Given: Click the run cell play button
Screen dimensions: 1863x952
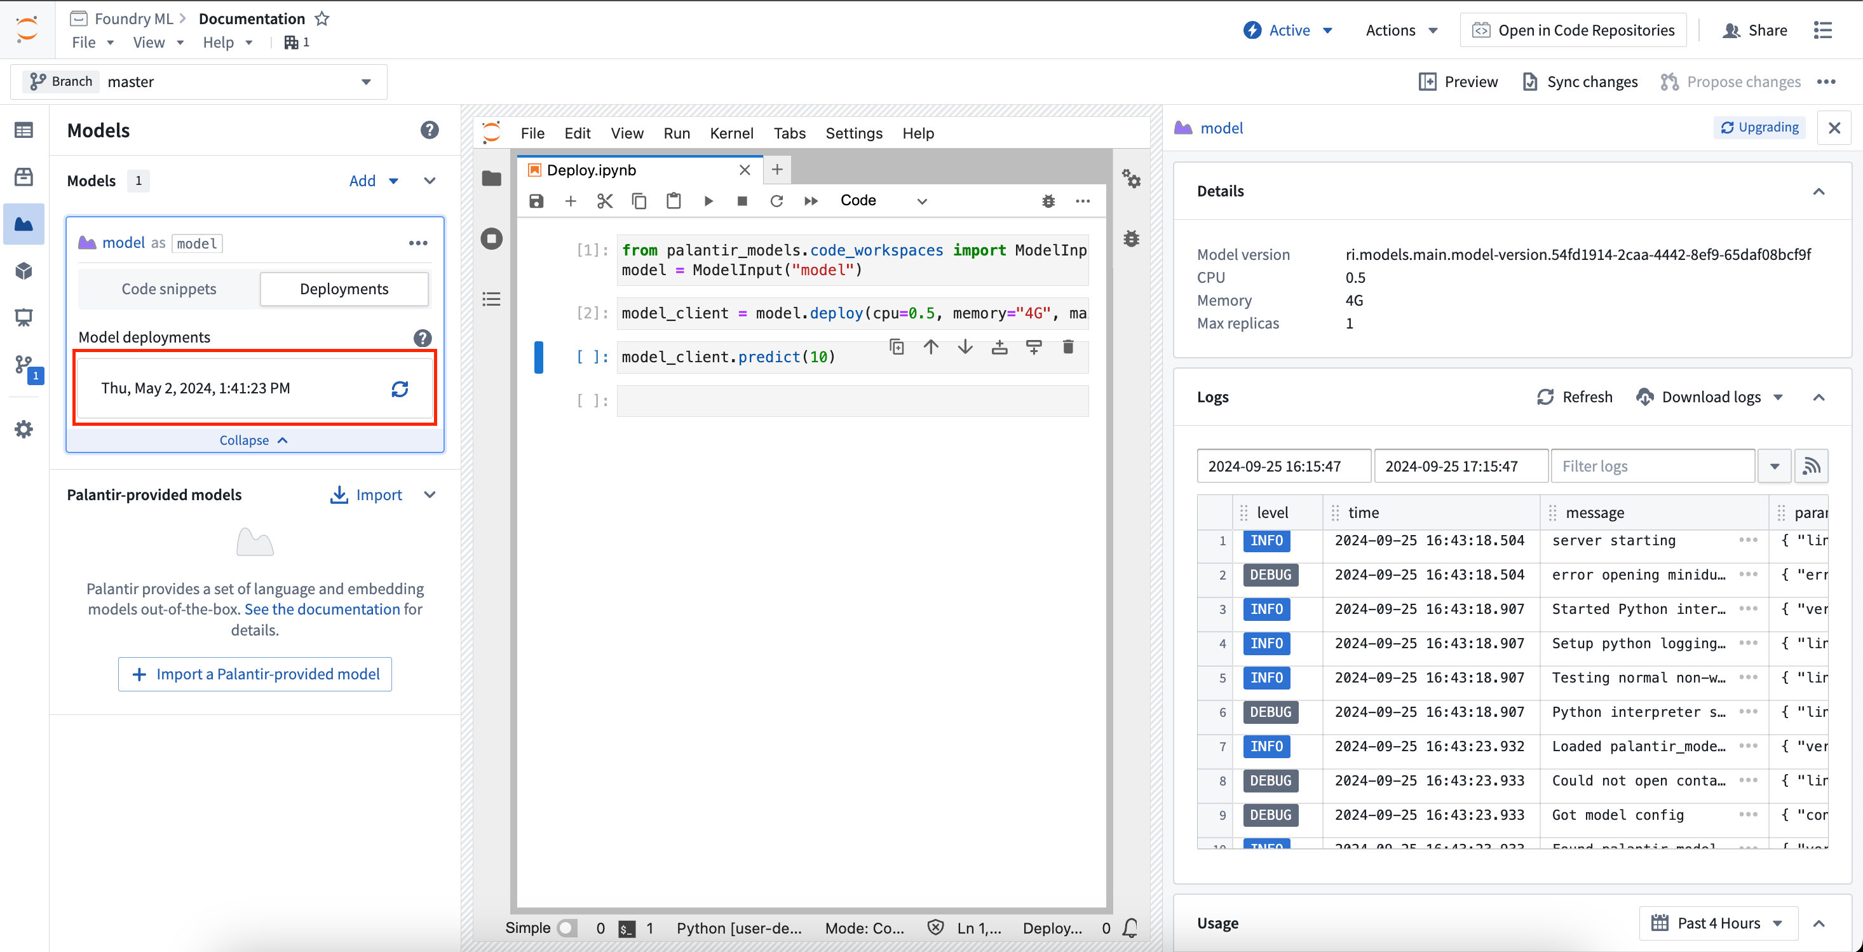Looking at the screenshot, I should tap(708, 200).
